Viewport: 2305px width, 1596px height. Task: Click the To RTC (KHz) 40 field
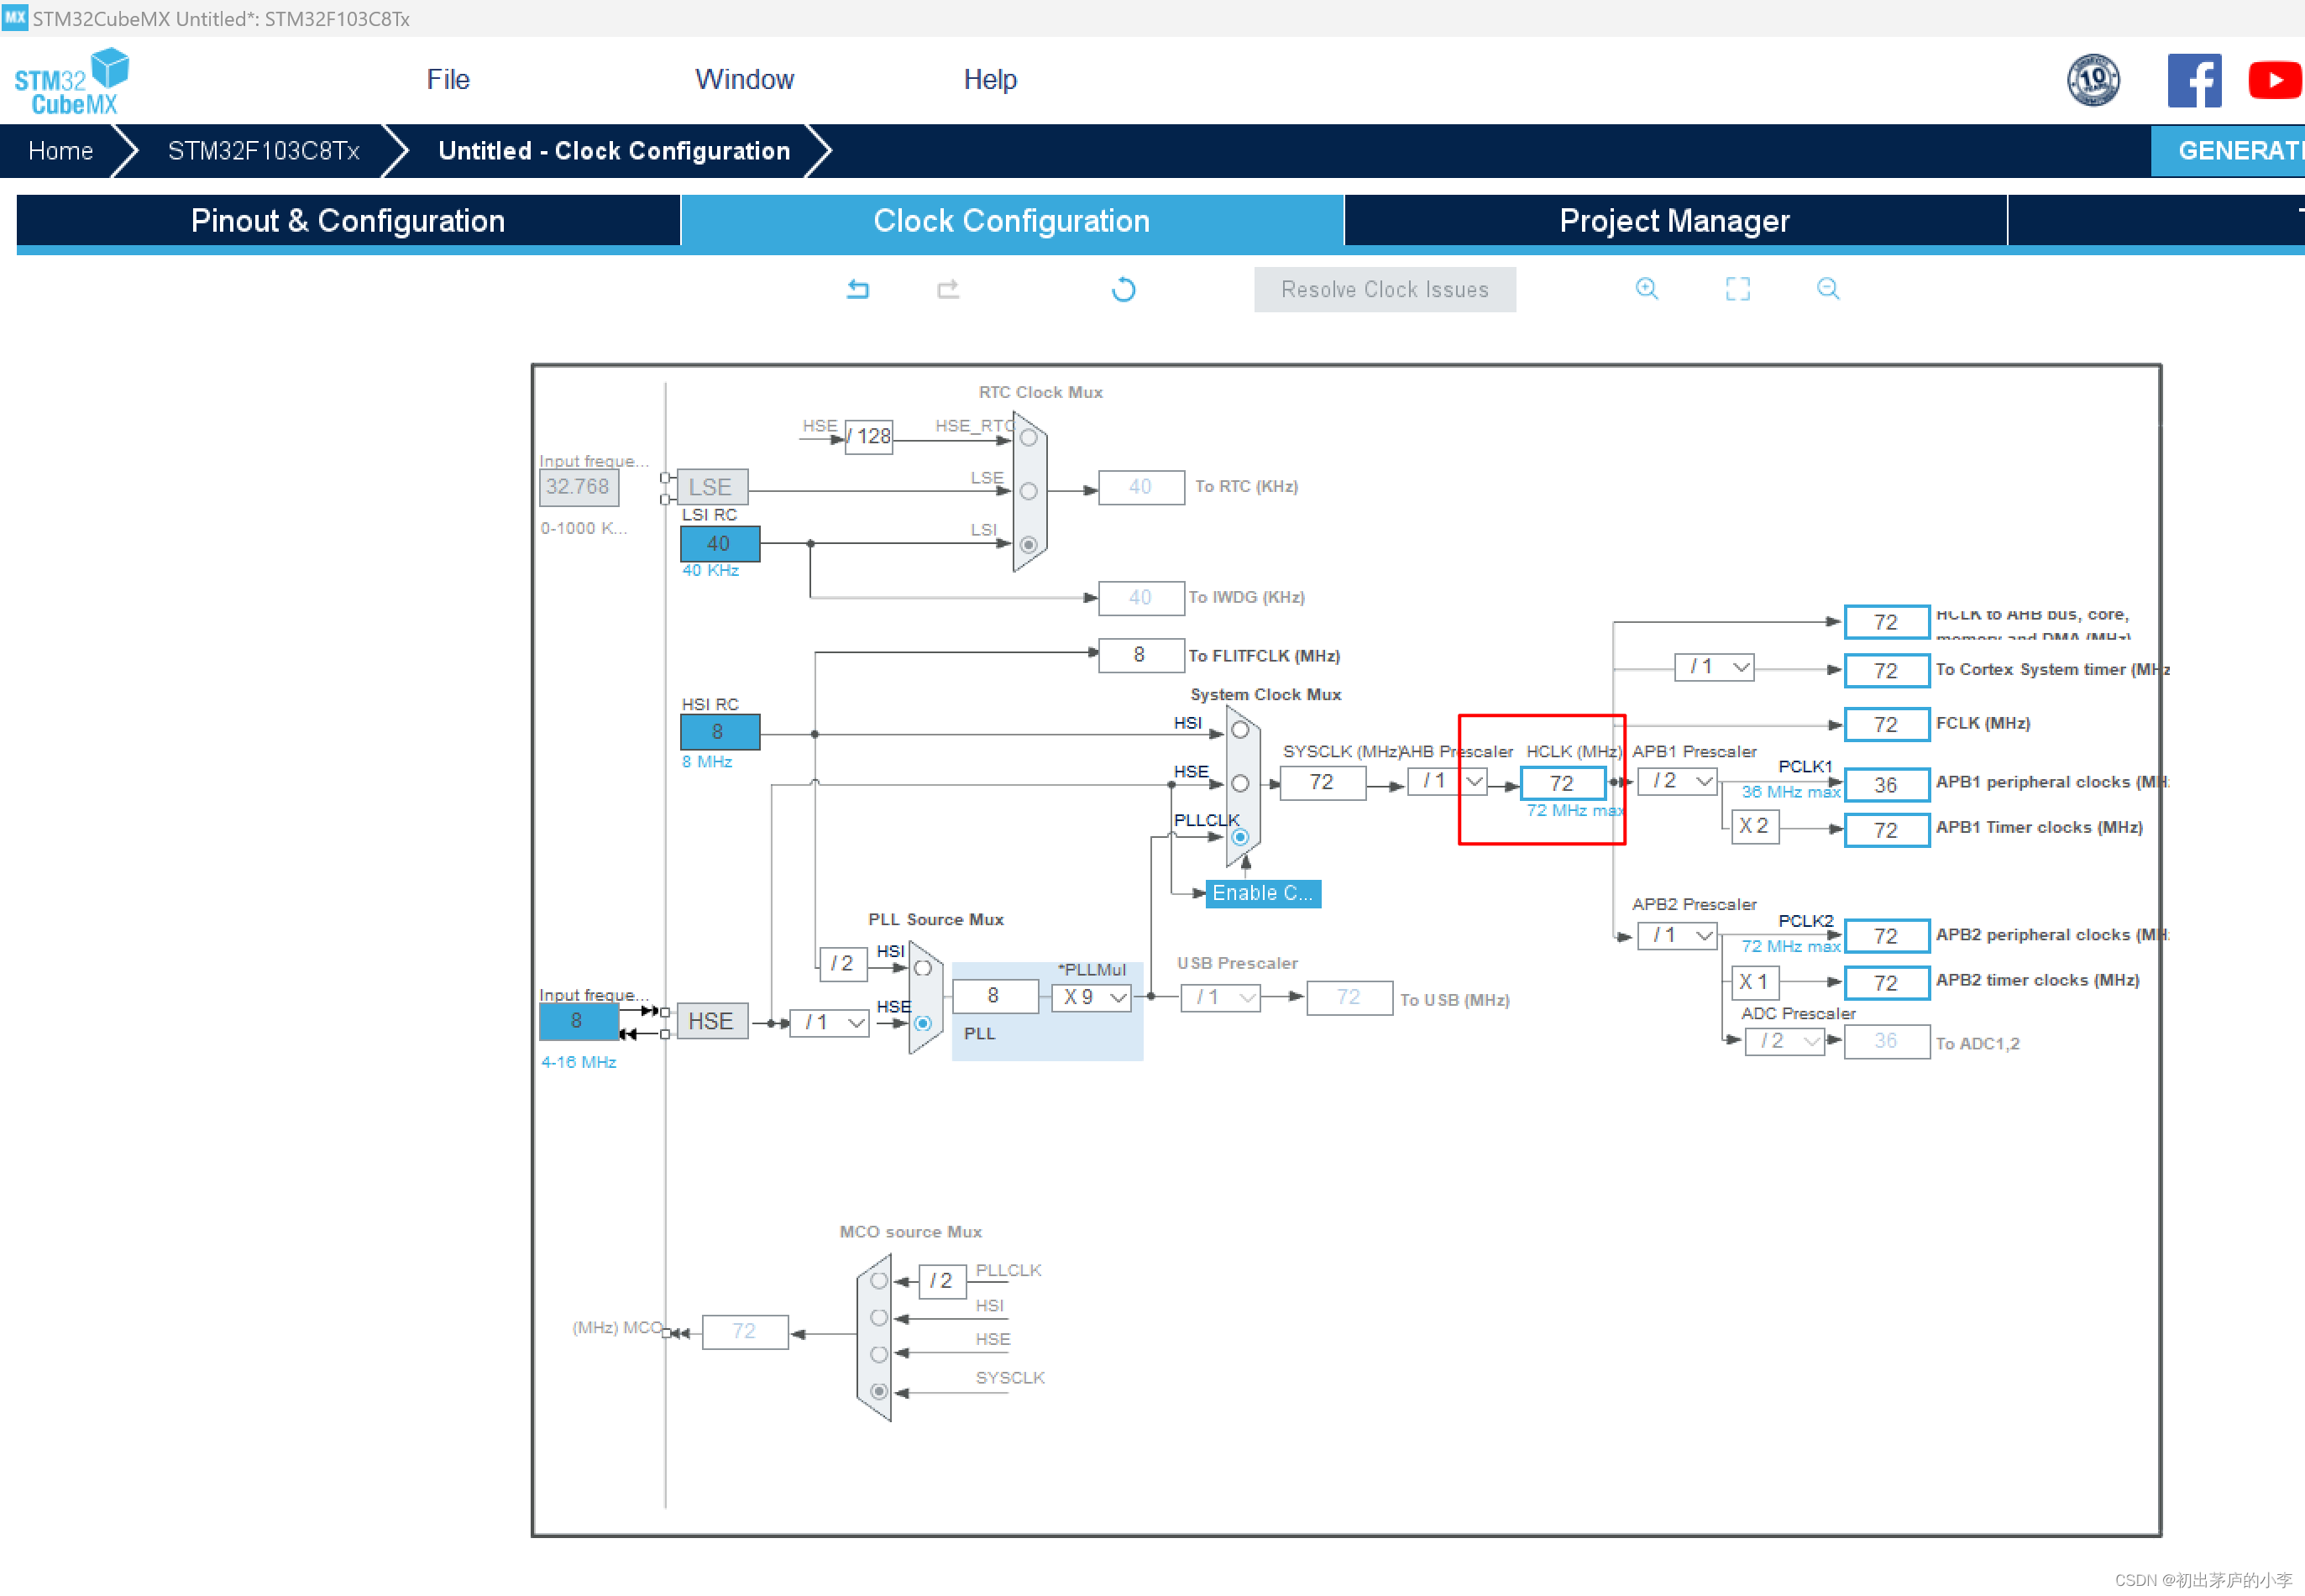(x=1141, y=487)
